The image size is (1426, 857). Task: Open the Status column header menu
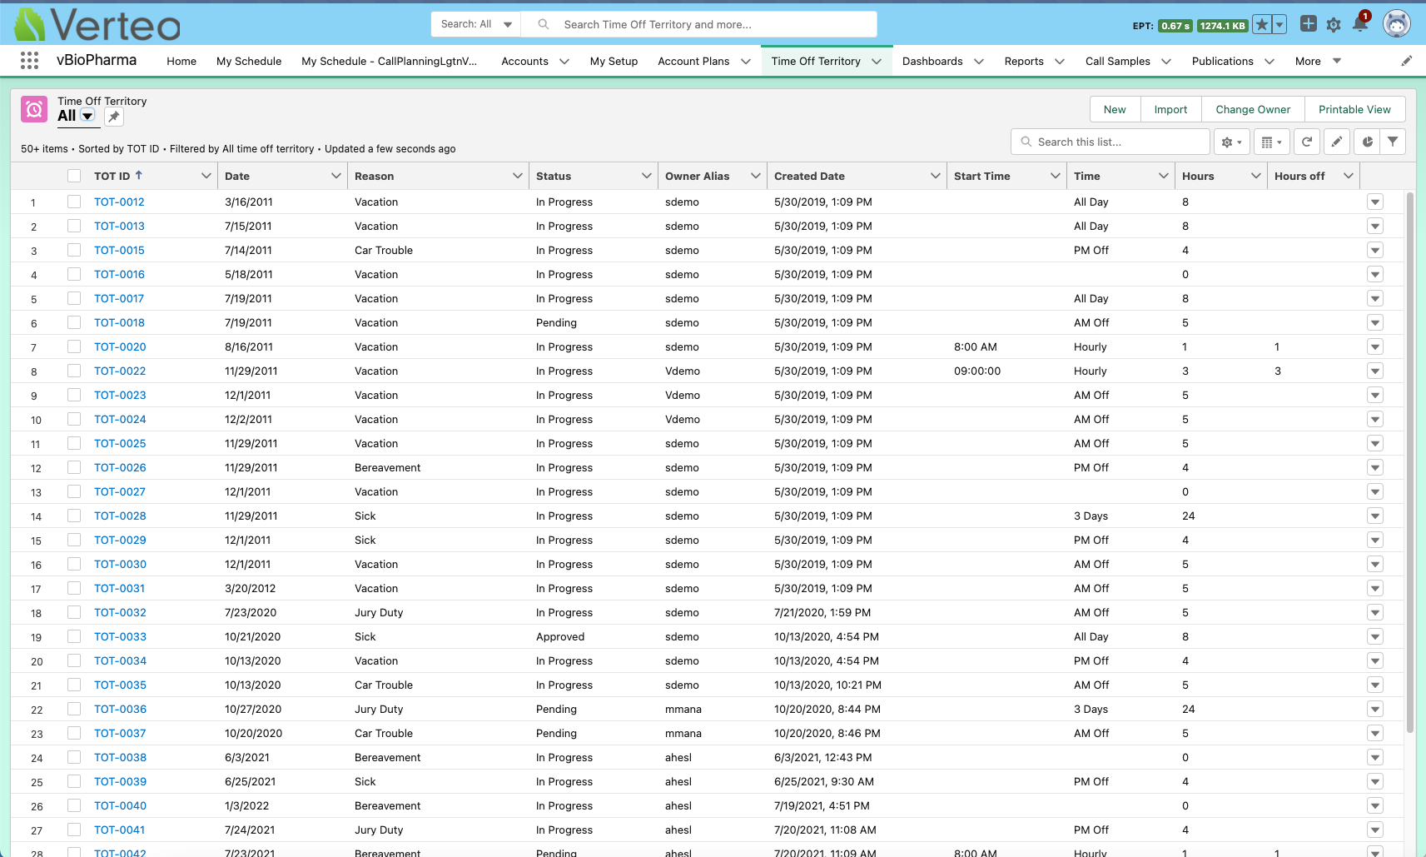click(646, 176)
